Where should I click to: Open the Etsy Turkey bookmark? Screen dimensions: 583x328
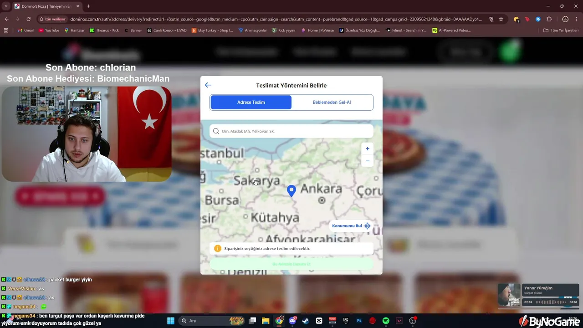(x=213, y=31)
